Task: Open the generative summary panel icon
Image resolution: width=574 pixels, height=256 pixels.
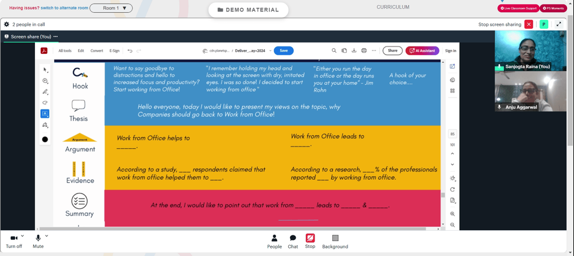Action: tap(452, 66)
